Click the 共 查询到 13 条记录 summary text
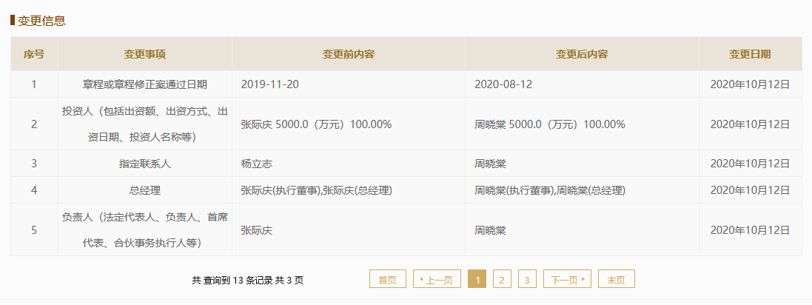 coord(247,280)
